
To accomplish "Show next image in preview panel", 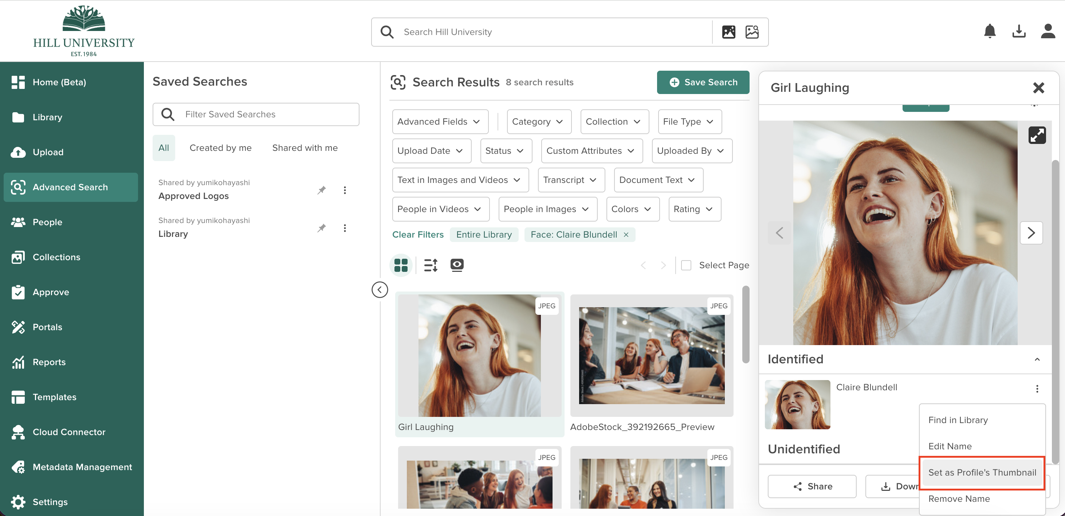I will pos(1031,233).
